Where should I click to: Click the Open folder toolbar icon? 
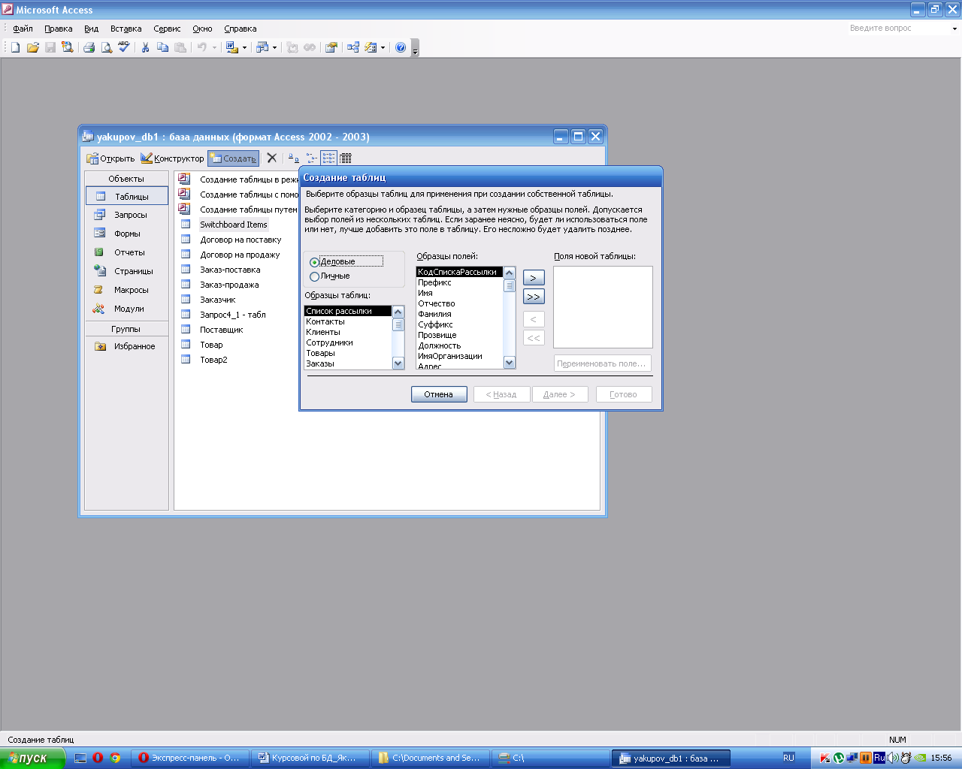[x=33, y=47]
